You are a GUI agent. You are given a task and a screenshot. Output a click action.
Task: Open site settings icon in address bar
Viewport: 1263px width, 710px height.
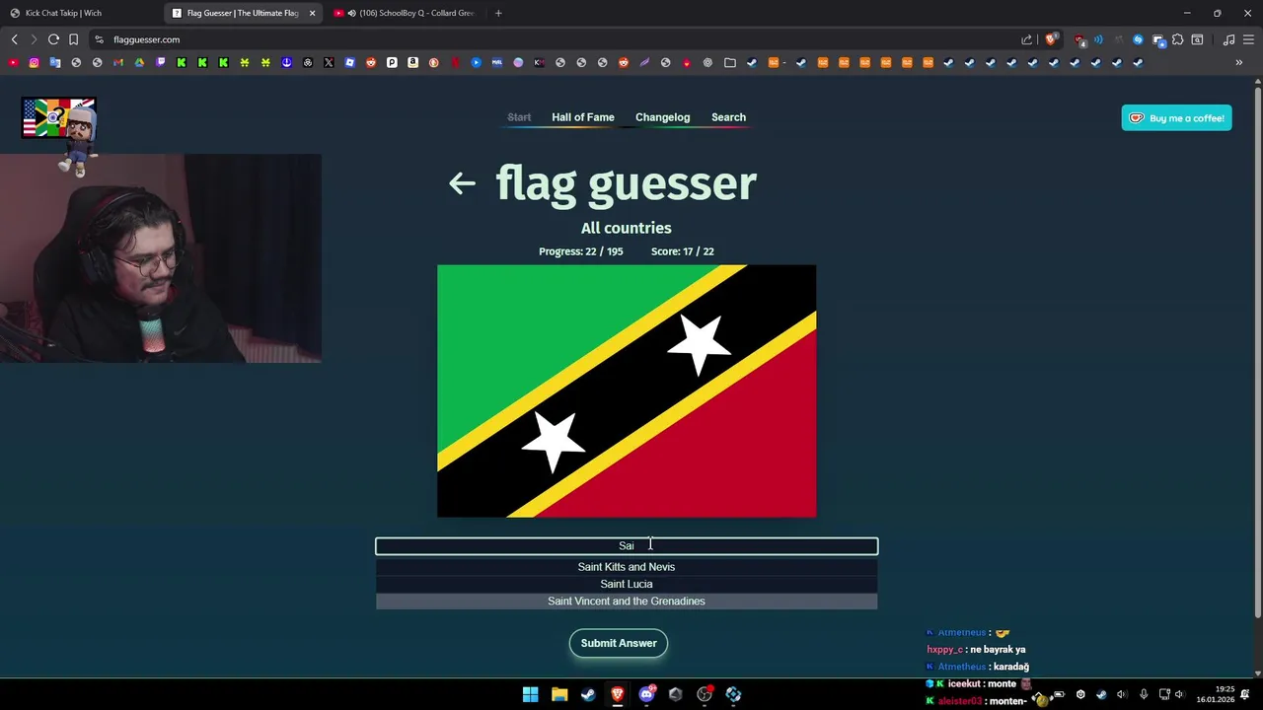point(99,39)
